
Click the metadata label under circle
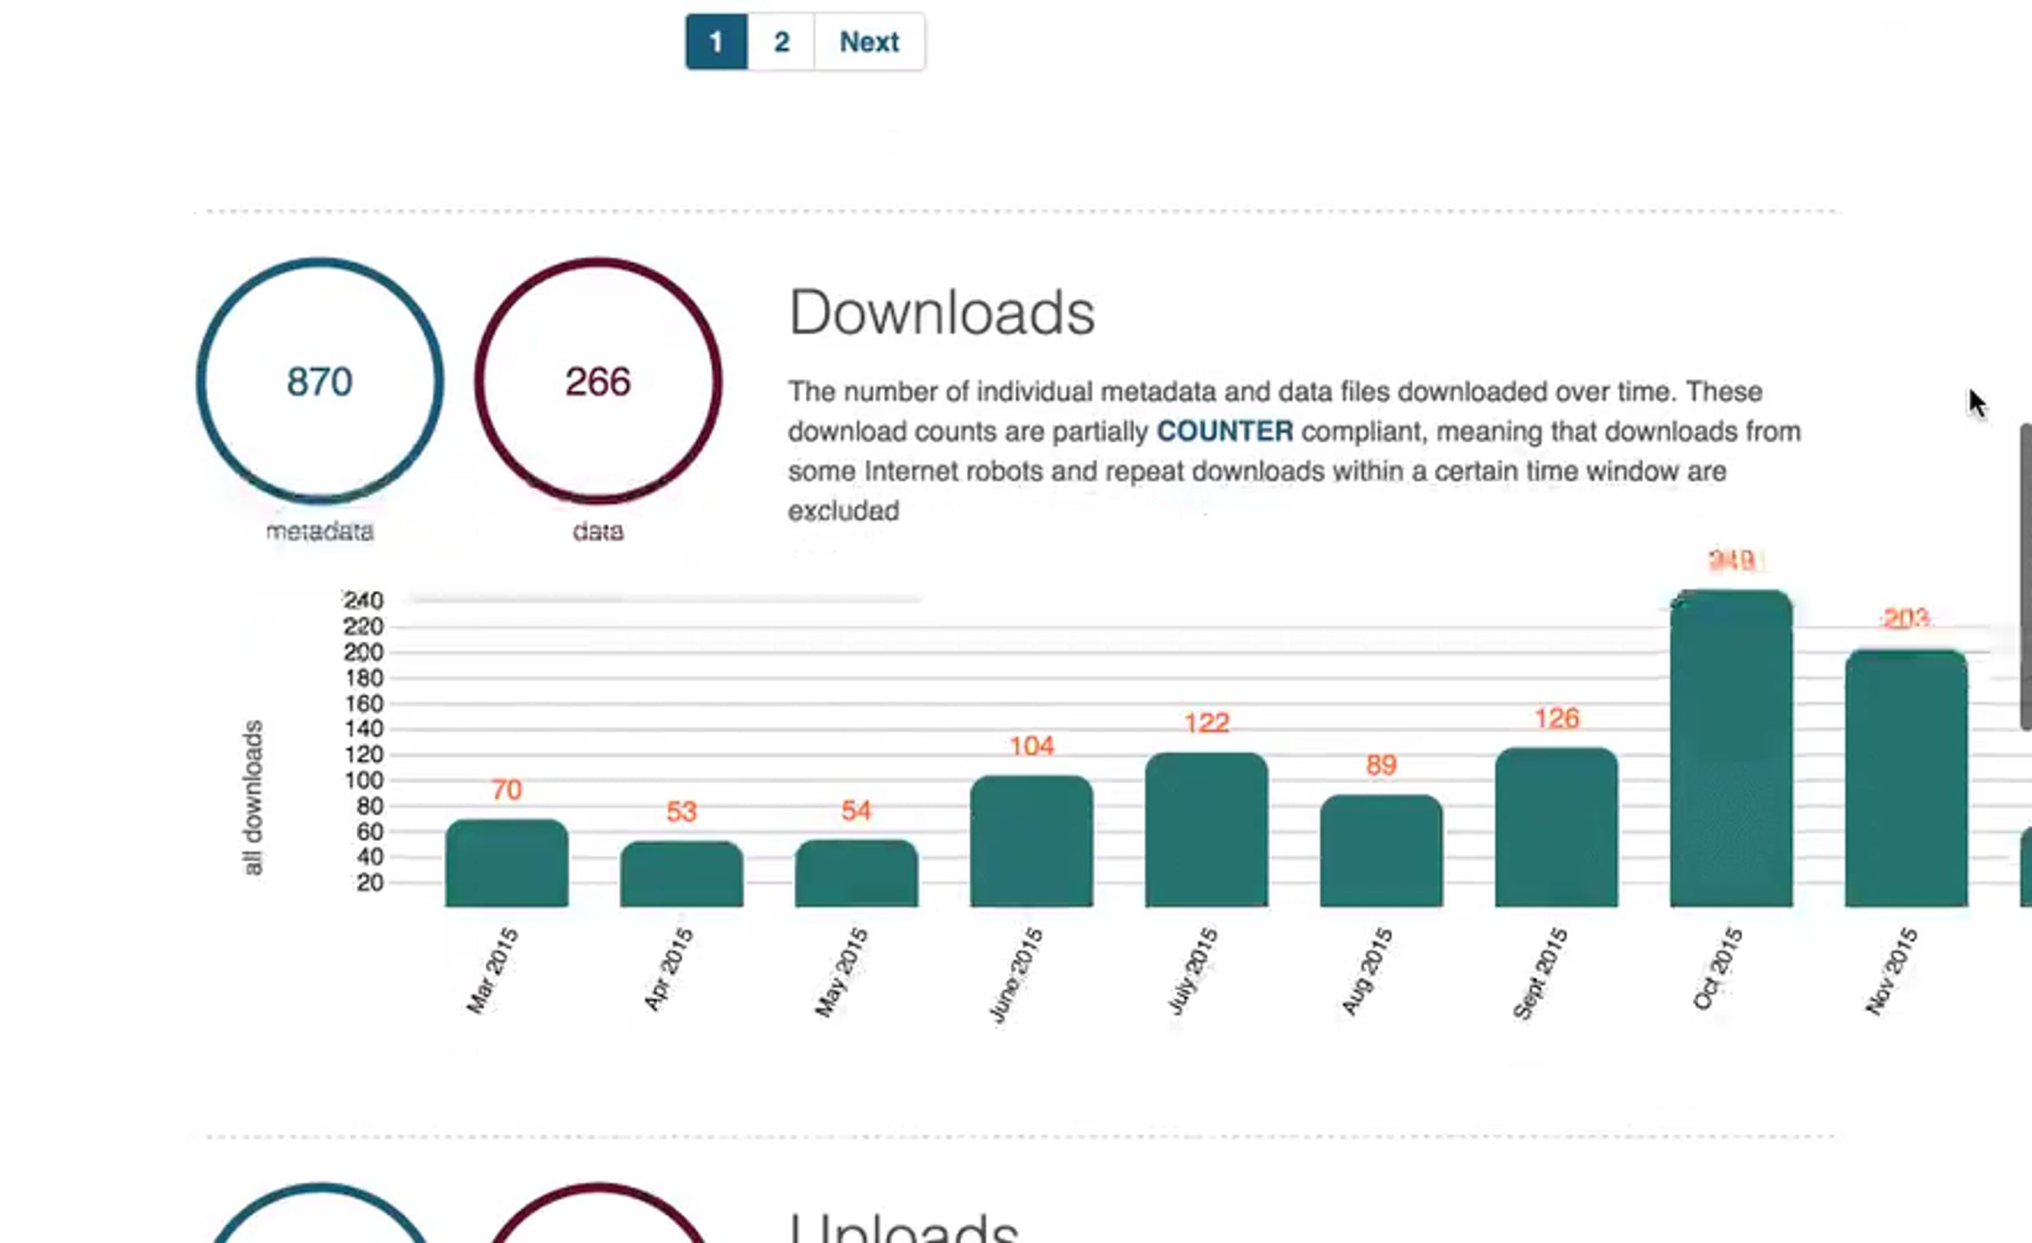click(320, 531)
